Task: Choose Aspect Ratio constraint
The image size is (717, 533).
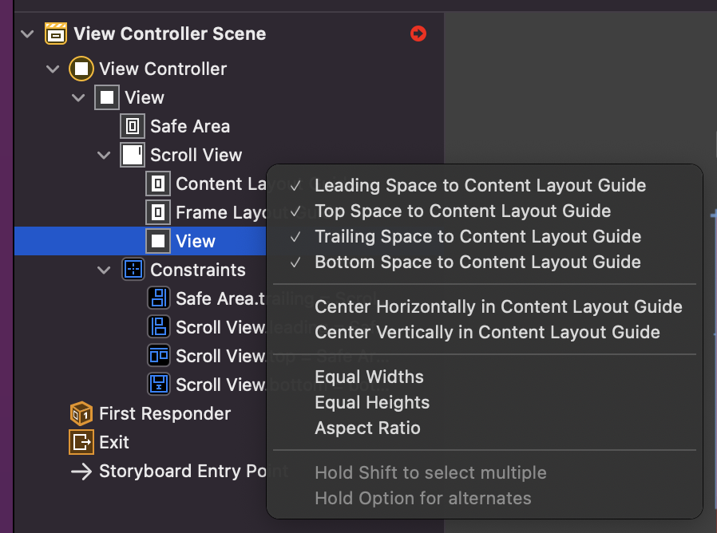Action: point(484,428)
